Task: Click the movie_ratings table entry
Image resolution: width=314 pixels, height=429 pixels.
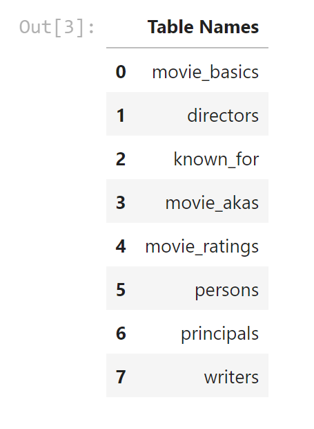Action: point(202,247)
